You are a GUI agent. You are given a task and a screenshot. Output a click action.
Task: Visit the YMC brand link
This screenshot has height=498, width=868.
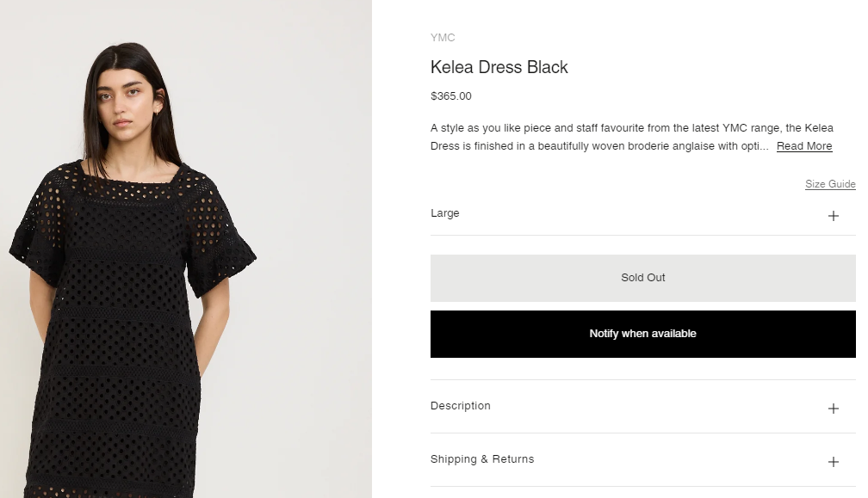(x=443, y=38)
